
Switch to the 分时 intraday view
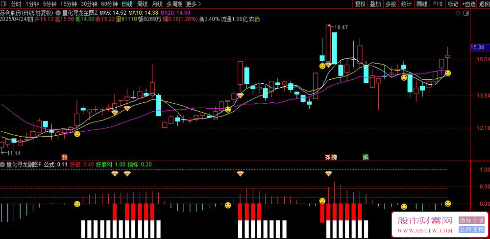(16, 4)
